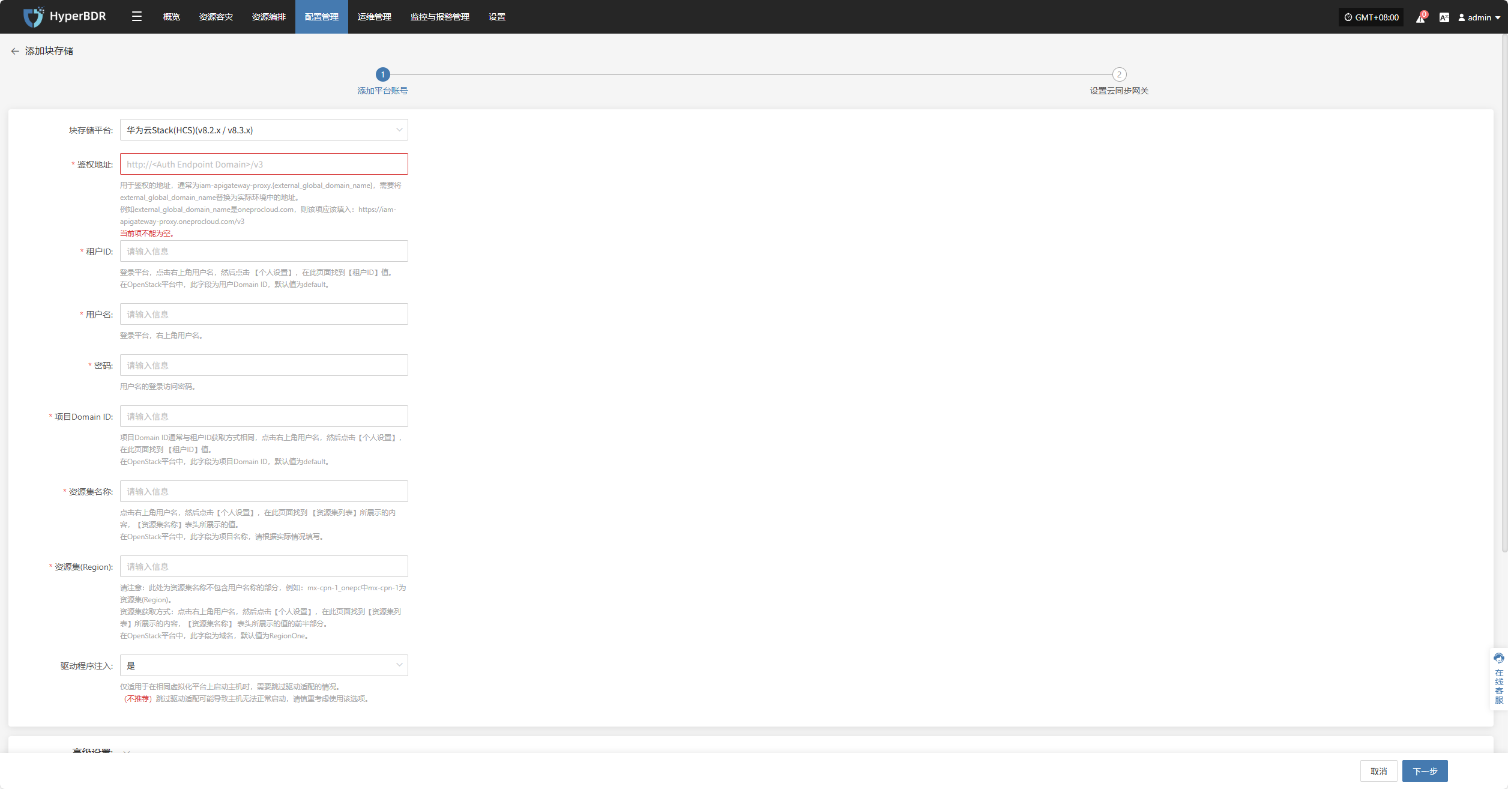Viewport: 1508px width, 789px height.
Task: Open the admin user dropdown
Action: (1479, 17)
